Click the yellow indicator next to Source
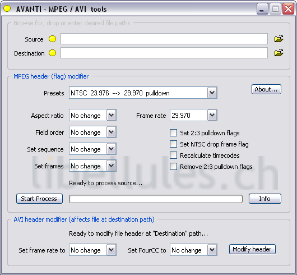 pos(53,39)
